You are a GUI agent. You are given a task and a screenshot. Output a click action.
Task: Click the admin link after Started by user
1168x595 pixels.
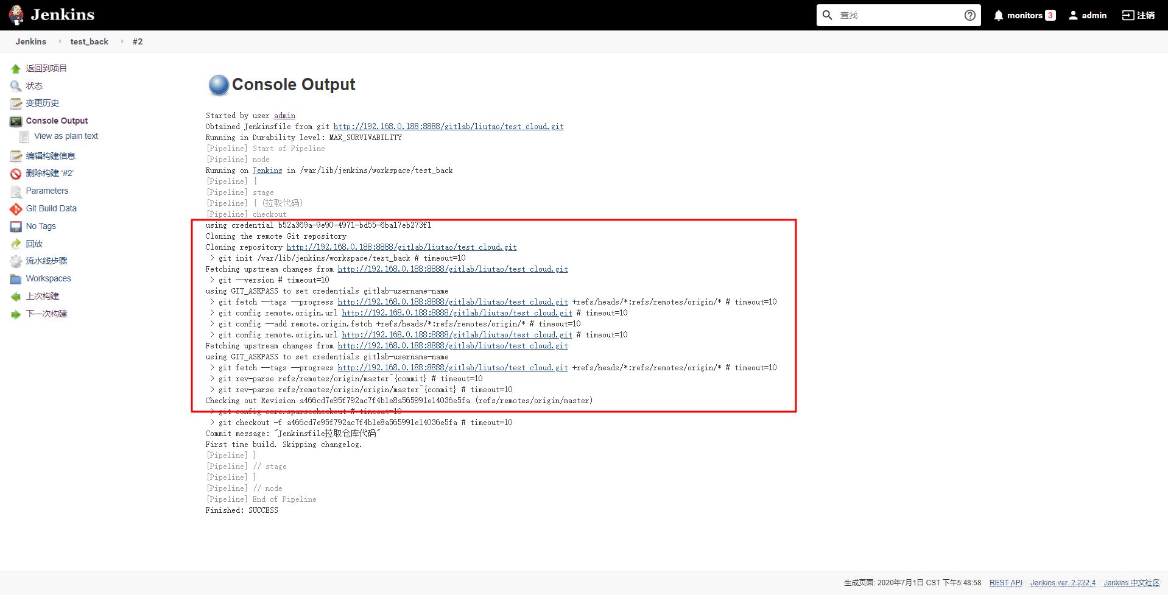point(284,116)
